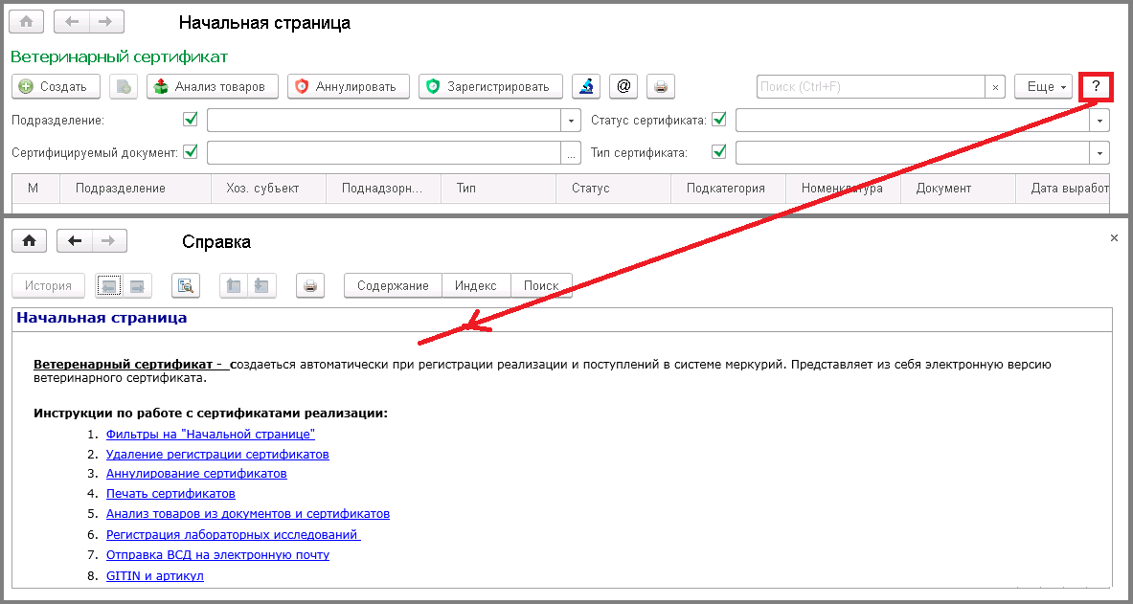The width and height of the screenshot is (1133, 604).
Task: Open the Фильтры на "Начальной странице" link
Action: coord(211,435)
